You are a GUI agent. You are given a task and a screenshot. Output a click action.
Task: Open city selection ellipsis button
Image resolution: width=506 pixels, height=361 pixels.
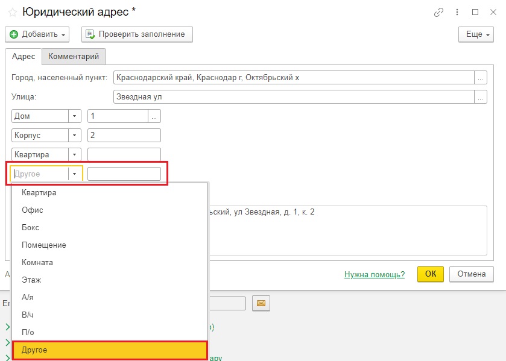[x=481, y=78]
